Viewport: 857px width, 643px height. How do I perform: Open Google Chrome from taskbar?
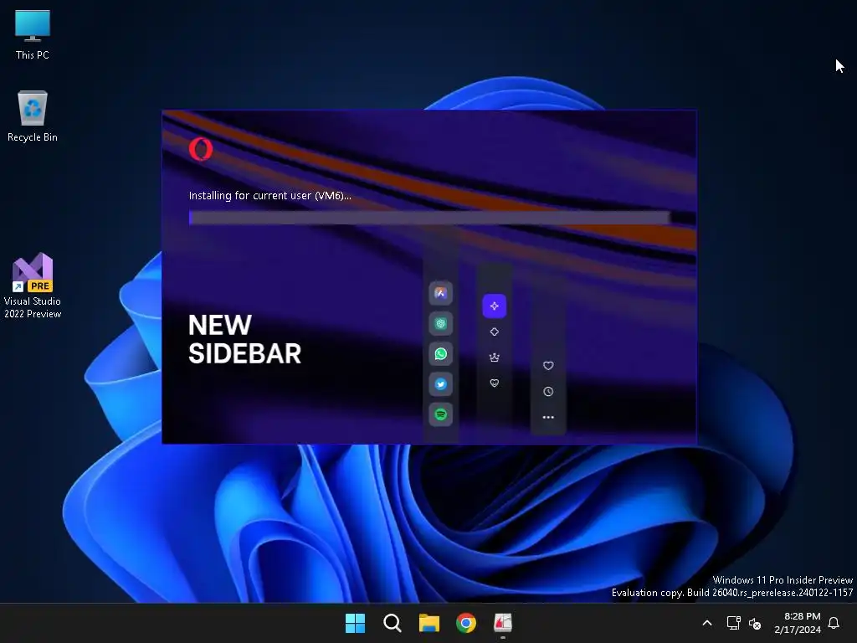(466, 623)
